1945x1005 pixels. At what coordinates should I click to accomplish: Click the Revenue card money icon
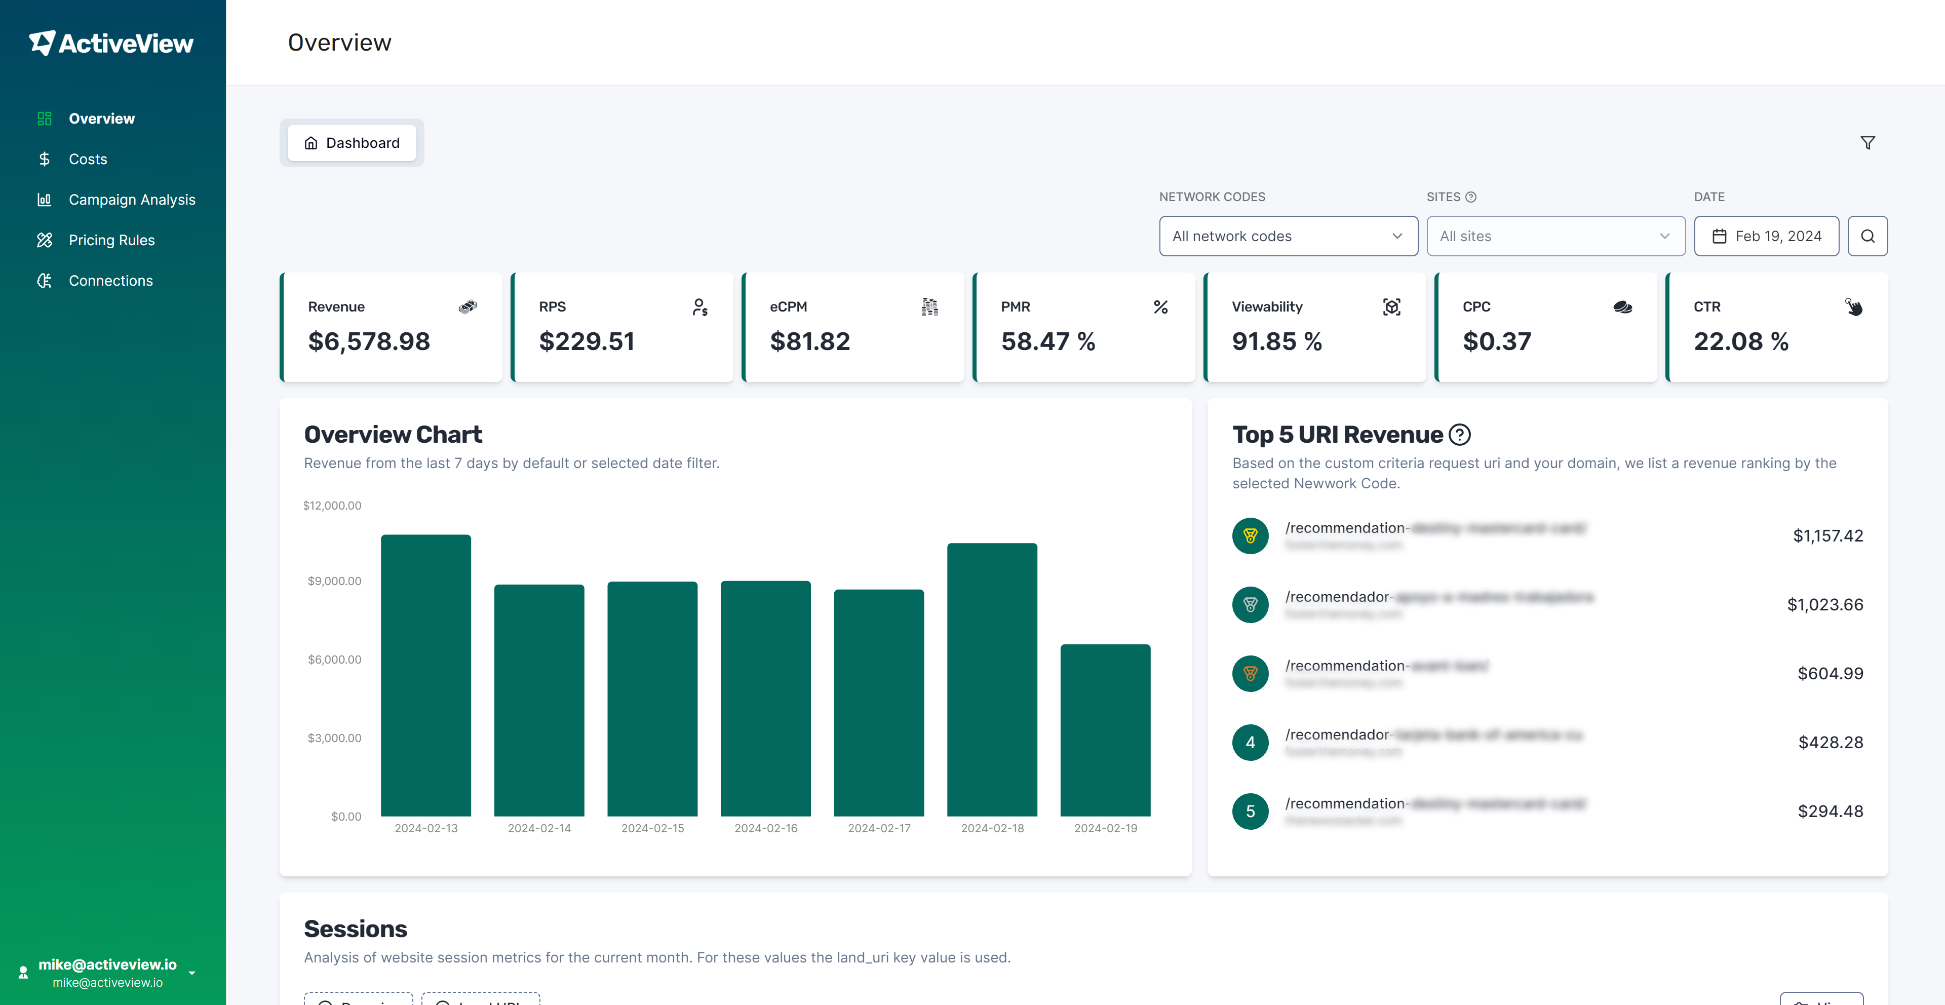468,306
